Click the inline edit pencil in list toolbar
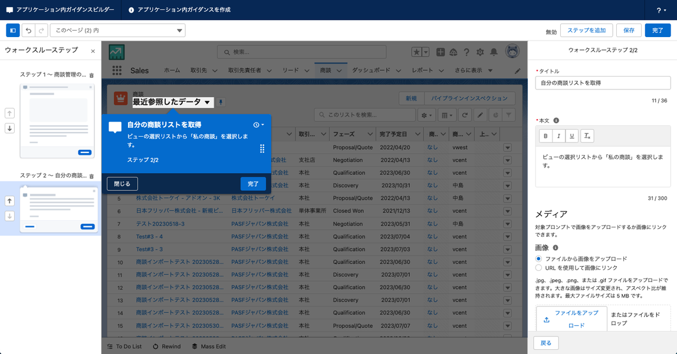Image resolution: width=677 pixels, height=354 pixels. point(480,115)
